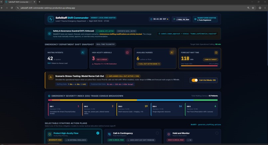Click the shield icon on Protect High-Acuity Flow
Screen dimensions: 268x145
click(50, 134)
